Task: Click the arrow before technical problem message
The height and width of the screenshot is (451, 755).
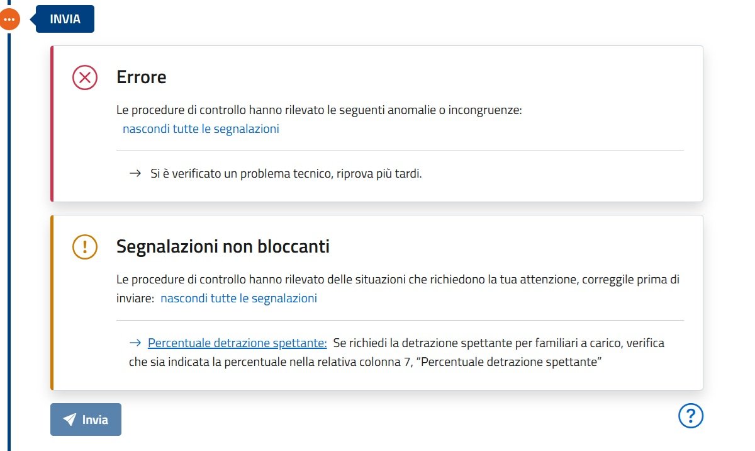Action: tap(135, 174)
